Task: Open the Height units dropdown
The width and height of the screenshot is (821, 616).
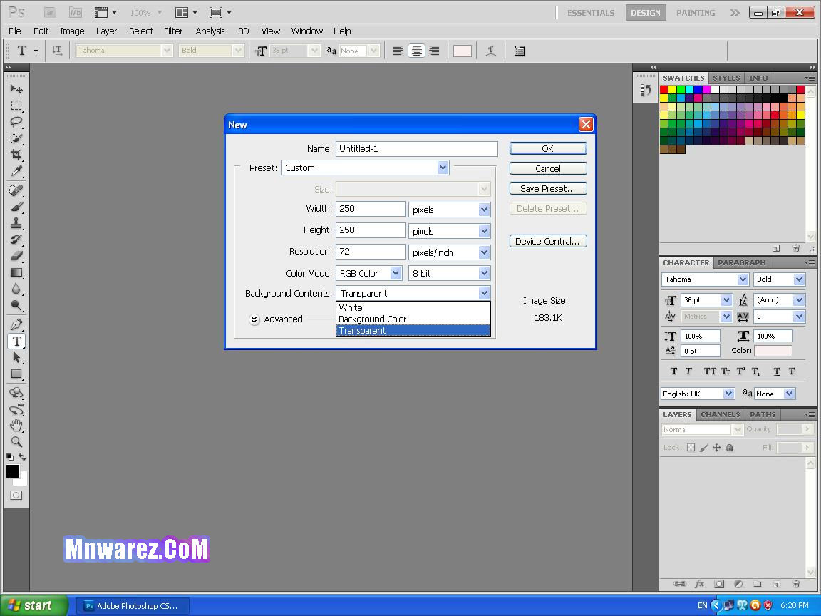Action: (449, 231)
